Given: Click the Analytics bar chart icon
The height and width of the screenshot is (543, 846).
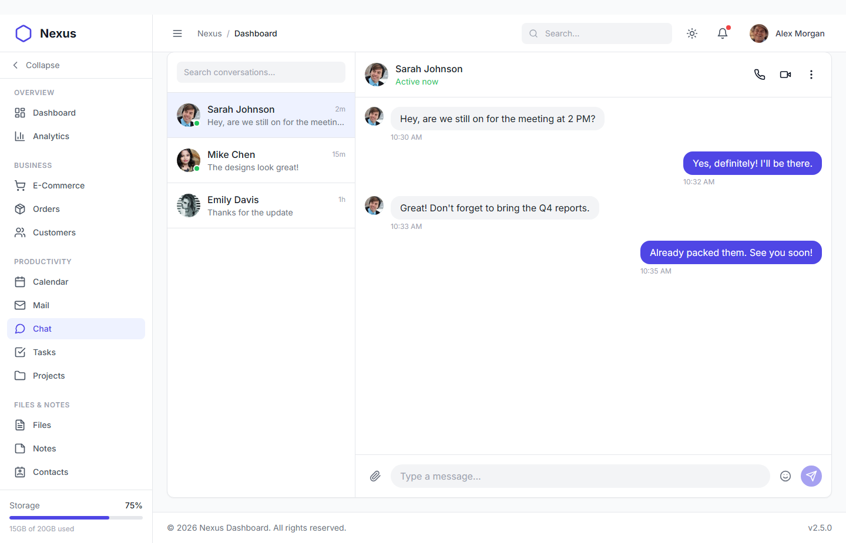Looking at the screenshot, I should [x=20, y=136].
